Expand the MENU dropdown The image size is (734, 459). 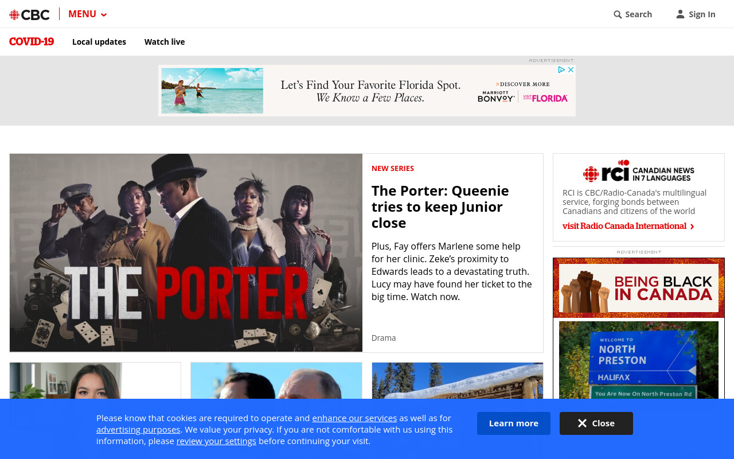pyautogui.click(x=88, y=14)
